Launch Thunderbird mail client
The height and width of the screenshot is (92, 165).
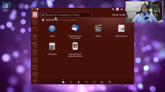point(75,32)
